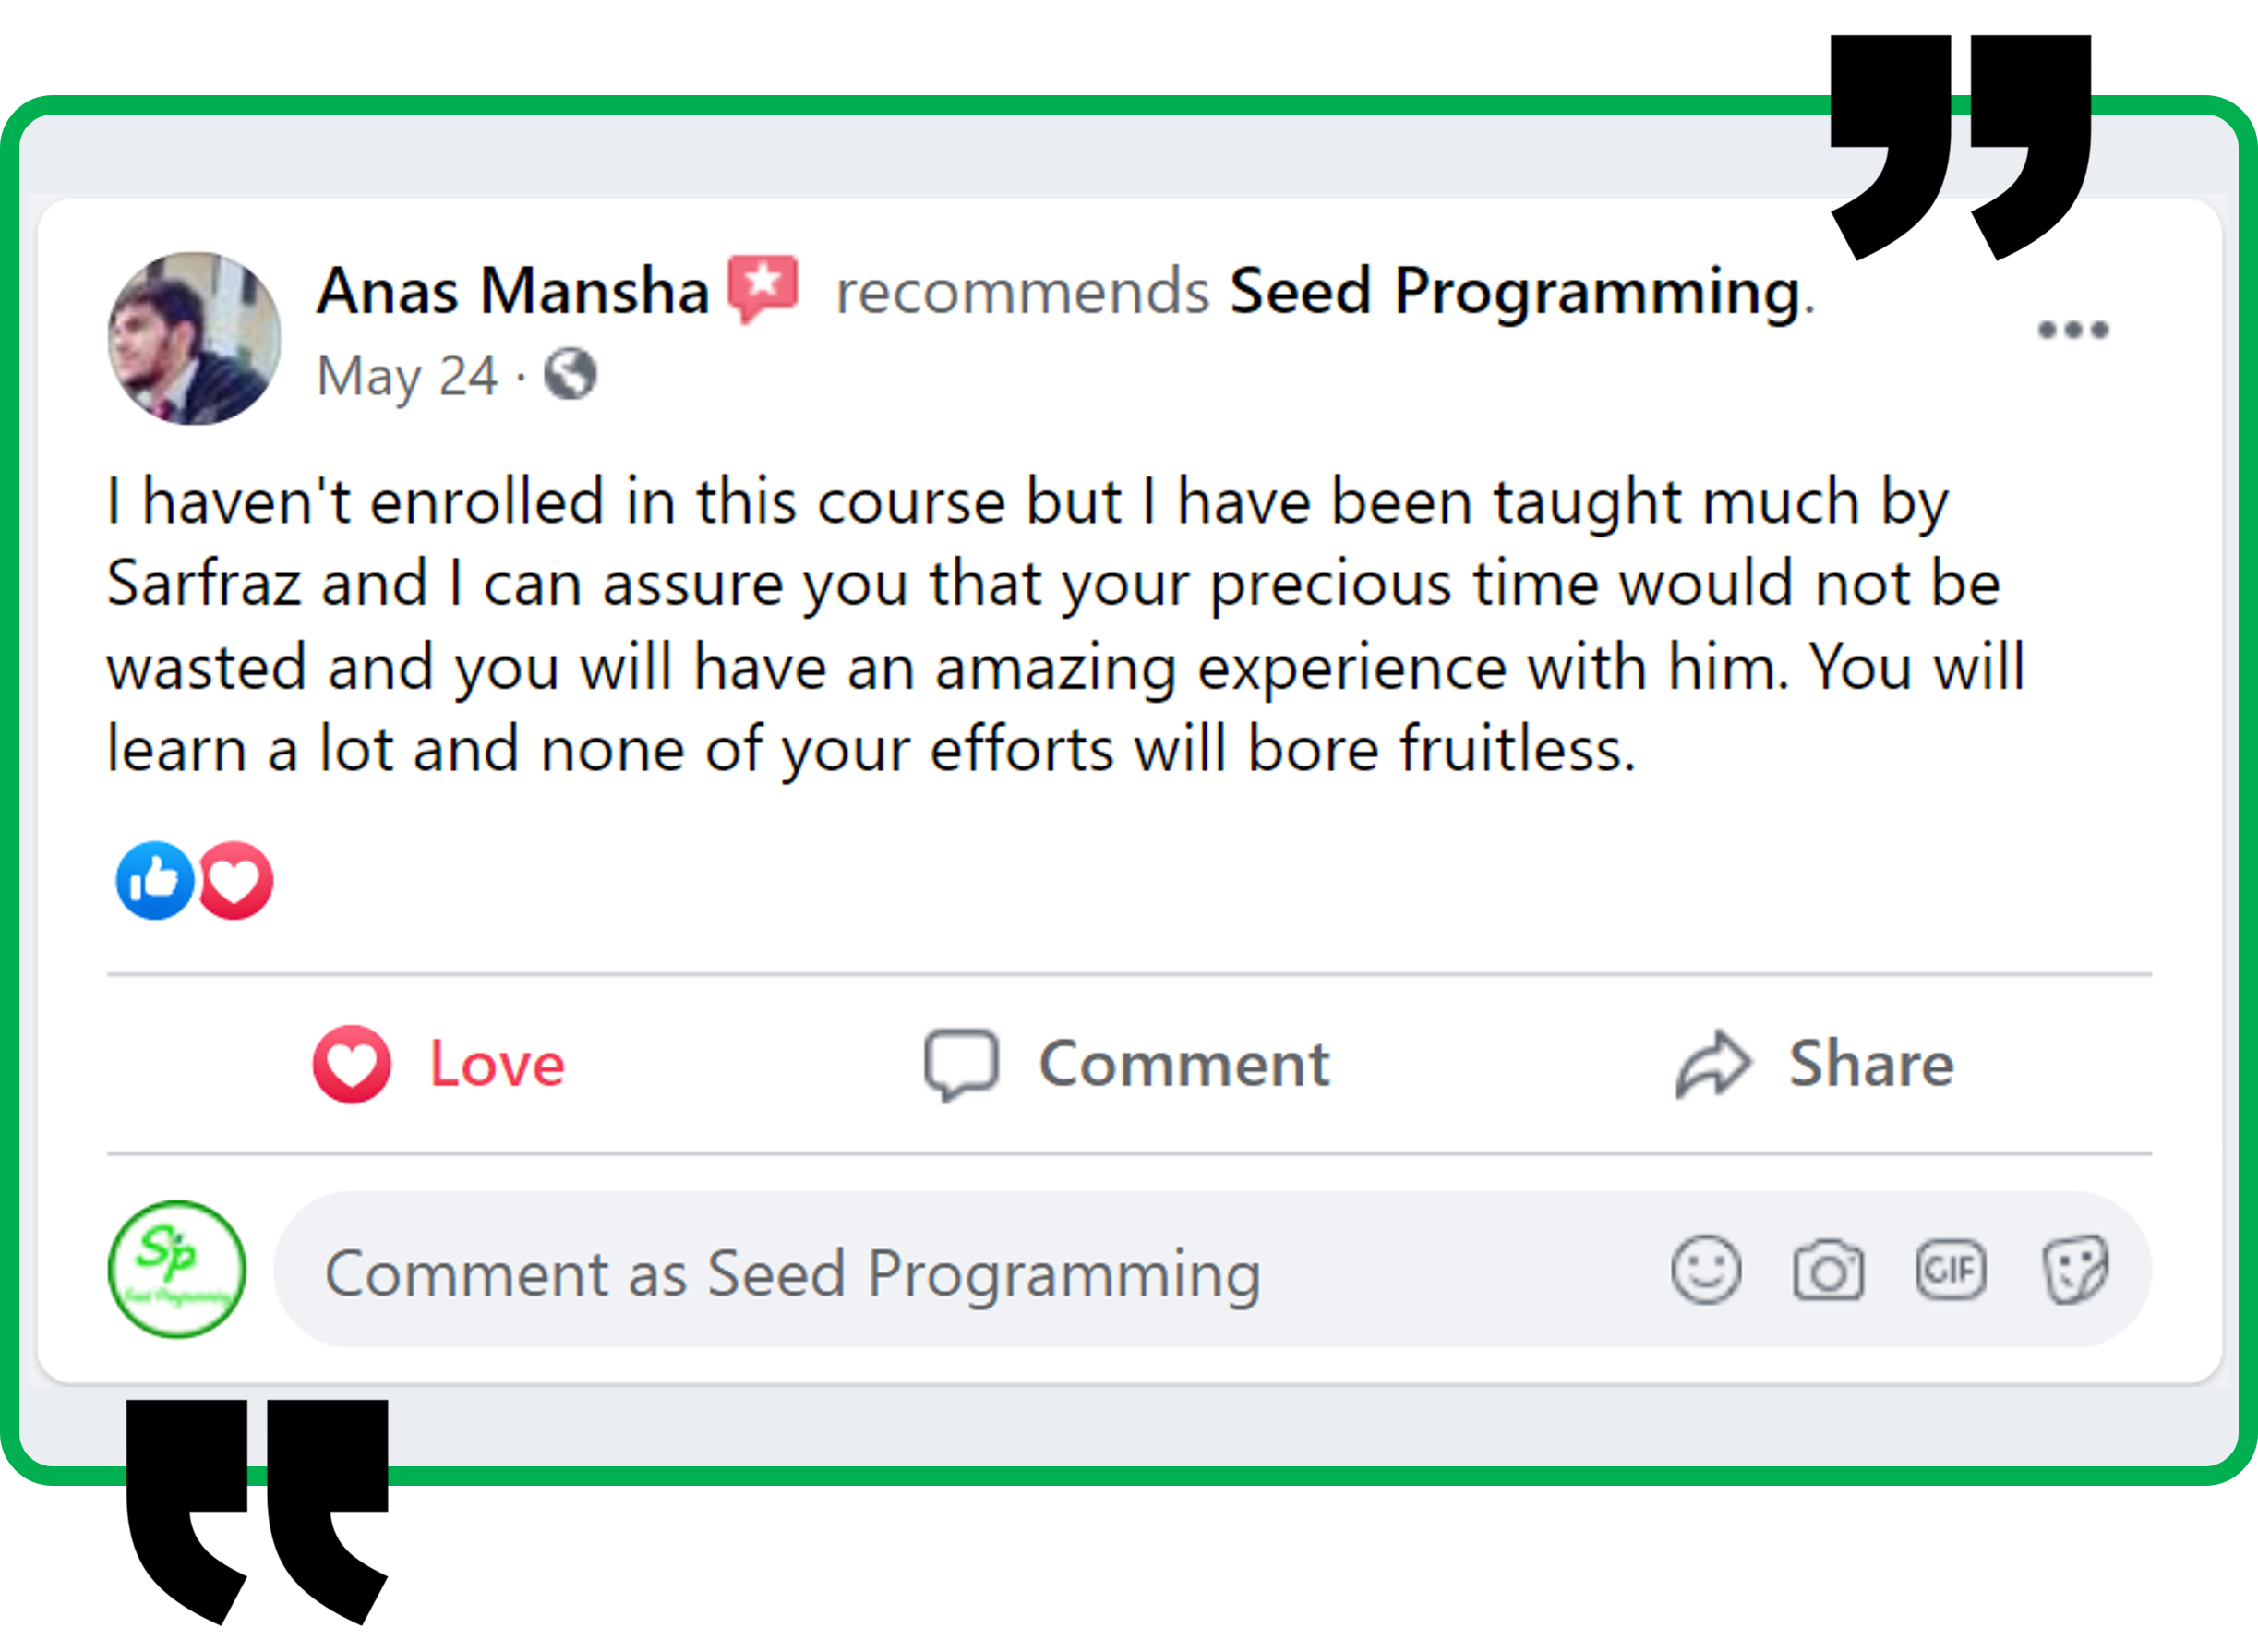The width and height of the screenshot is (2258, 1652).
Task: Attach a photo with the camera icon
Action: (1827, 1271)
